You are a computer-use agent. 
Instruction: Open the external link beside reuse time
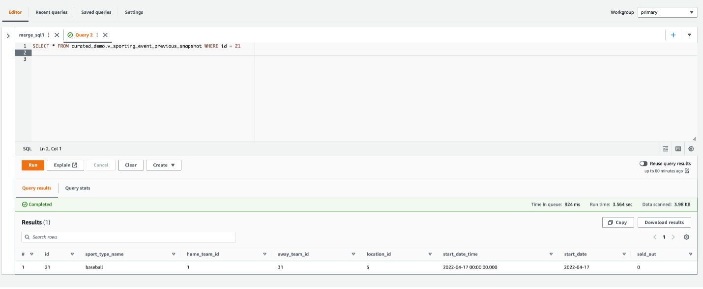687,171
